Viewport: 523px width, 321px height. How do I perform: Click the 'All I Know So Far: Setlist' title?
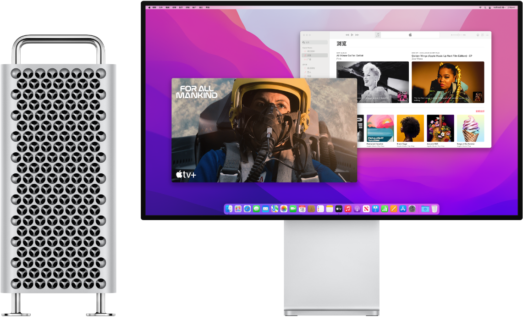tap(350, 55)
